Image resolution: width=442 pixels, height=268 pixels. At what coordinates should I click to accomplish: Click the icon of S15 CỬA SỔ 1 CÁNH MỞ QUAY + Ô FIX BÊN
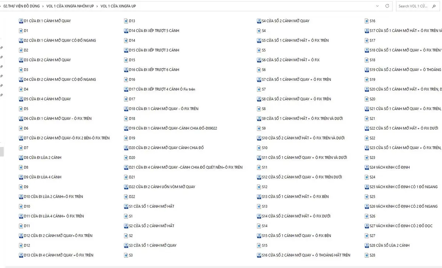259,236
